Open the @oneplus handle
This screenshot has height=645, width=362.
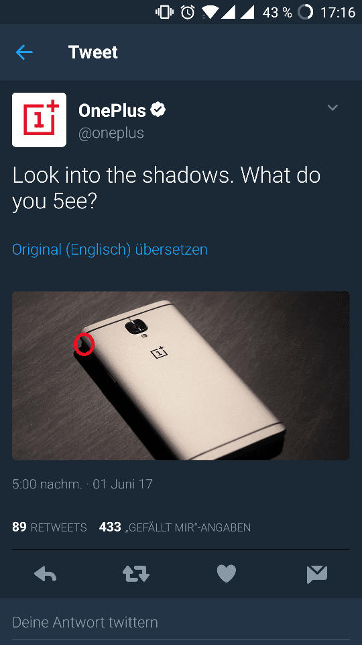tap(111, 133)
